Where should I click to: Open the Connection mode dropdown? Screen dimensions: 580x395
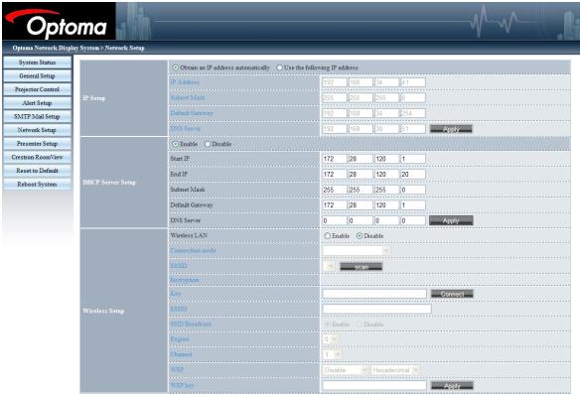tap(357, 250)
